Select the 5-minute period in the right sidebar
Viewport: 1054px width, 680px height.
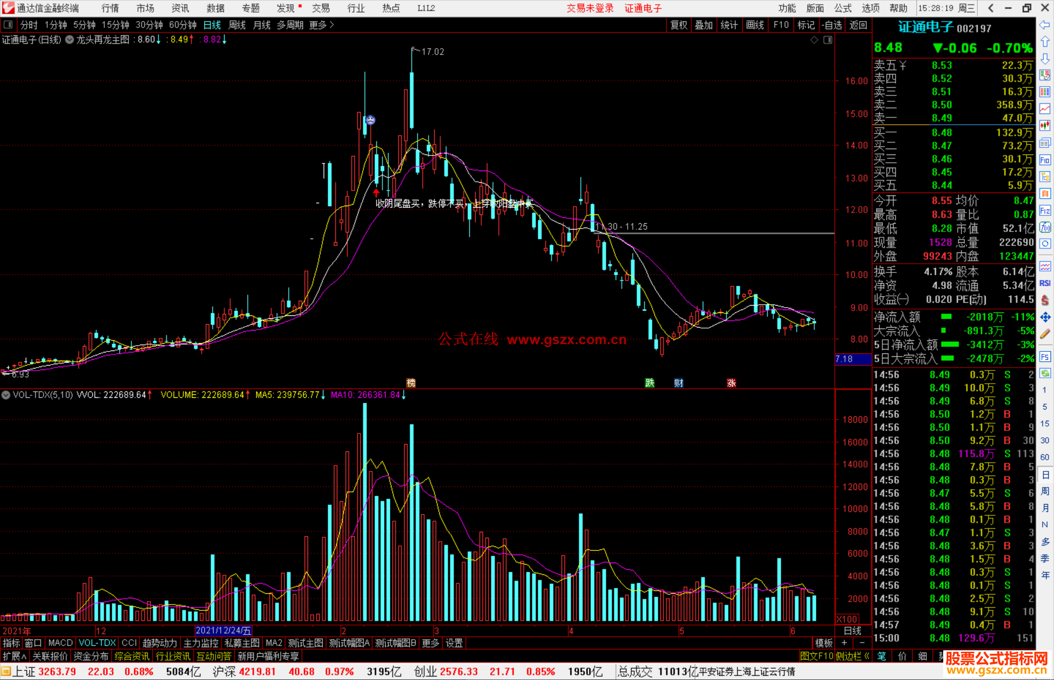pos(1045,407)
